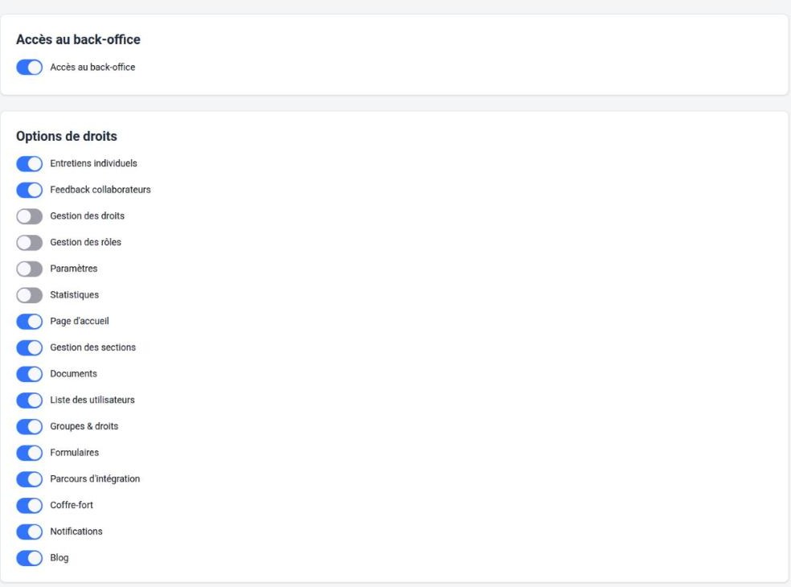The height and width of the screenshot is (587, 791).
Task: Click the Entretiens individuels label text
Action: pyautogui.click(x=93, y=163)
